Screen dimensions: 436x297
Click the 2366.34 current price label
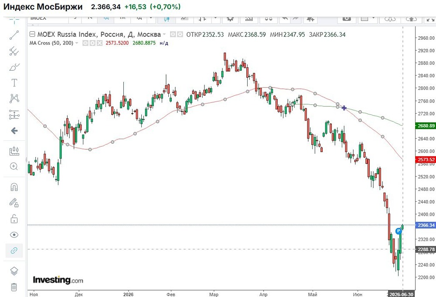click(x=426, y=225)
